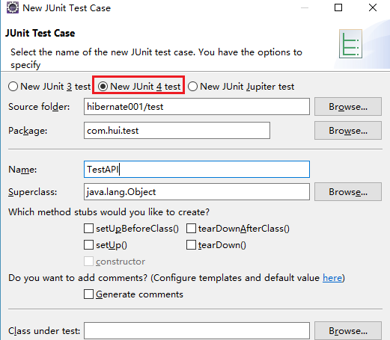This screenshot has width=390, height=340.
Task: Open the 'here' templates configuration link
Action: coord(332,278)
